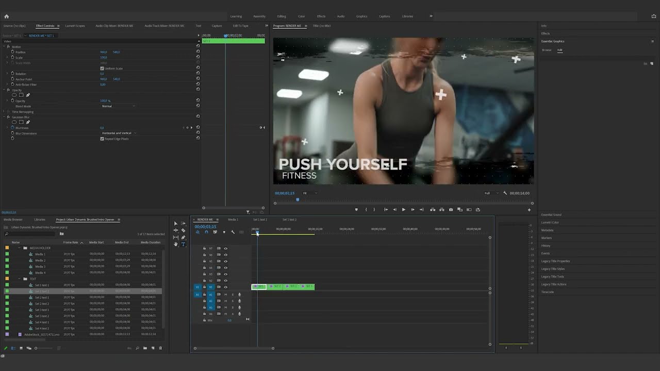
Task: Toggle snap magnet in timeline
Action: pos(206,232)
